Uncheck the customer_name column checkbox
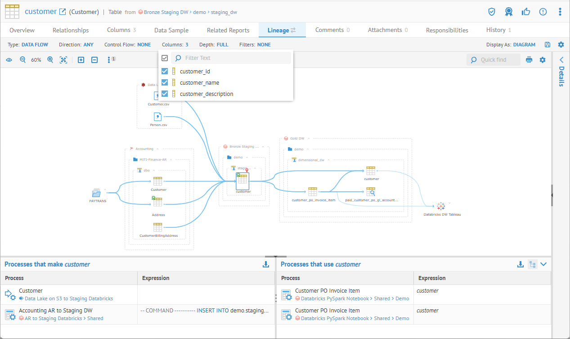 165,82
